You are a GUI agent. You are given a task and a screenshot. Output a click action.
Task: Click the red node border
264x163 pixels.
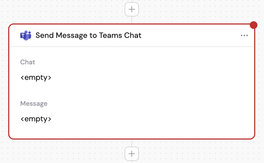(x=10, y=82)
